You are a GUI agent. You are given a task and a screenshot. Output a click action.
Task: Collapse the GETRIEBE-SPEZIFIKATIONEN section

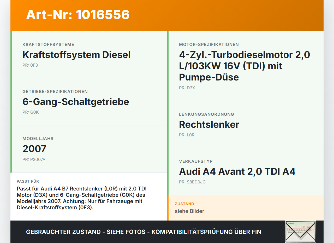pos(55,91)
